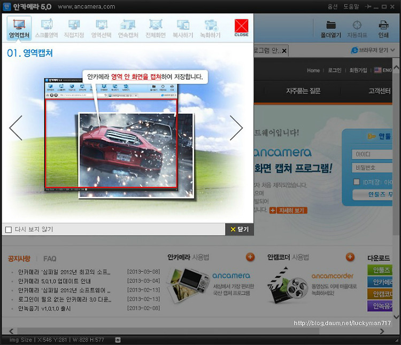Click the green 안툴즈 download button

tap(380, 270)
